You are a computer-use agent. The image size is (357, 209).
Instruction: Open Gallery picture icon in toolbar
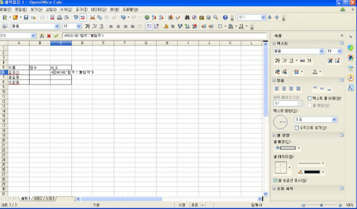201,17
